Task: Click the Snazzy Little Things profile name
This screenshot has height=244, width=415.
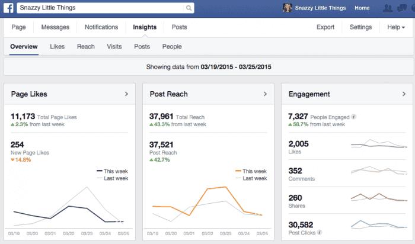Action: [320, 8]
